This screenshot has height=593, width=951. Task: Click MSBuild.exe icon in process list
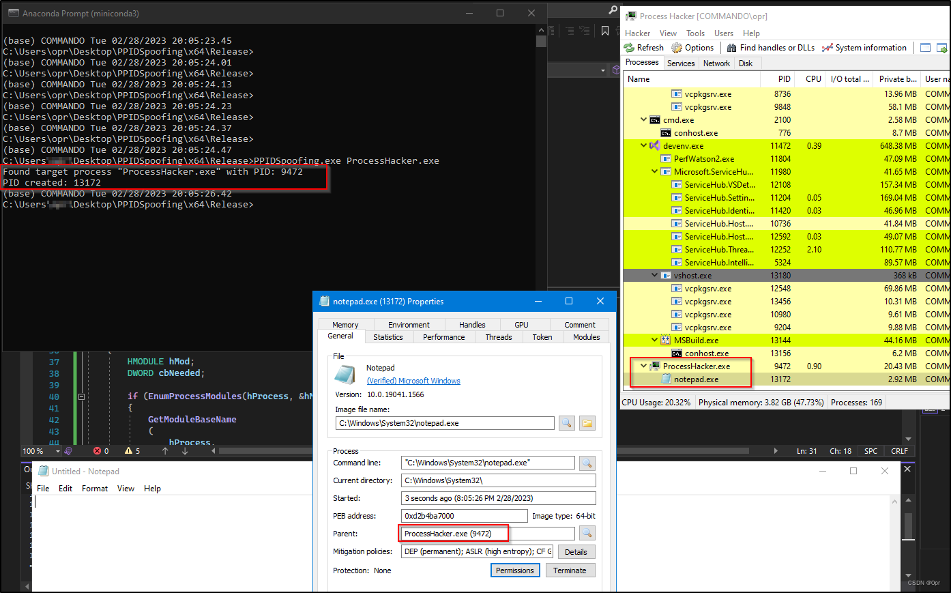[666, 341]
